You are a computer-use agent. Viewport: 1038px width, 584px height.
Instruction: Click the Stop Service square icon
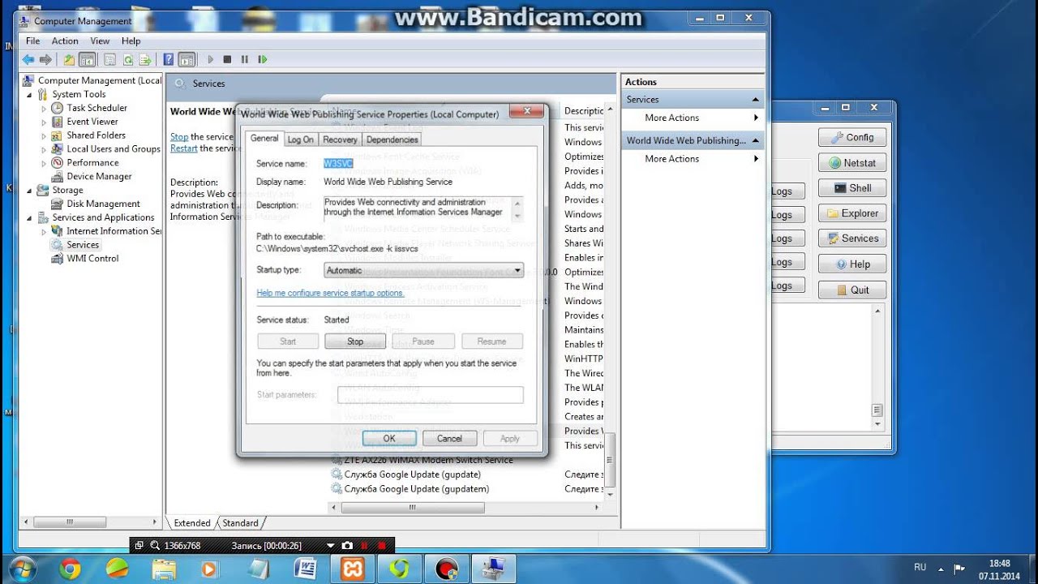[x=227, y=59]
